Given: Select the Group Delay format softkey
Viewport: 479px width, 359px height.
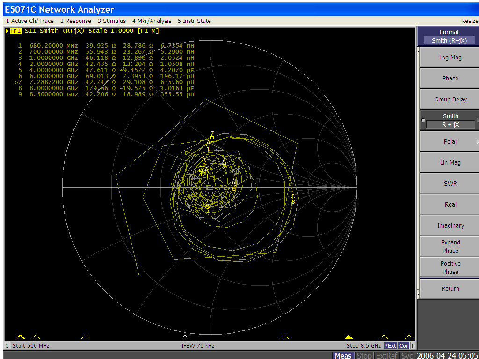Looking at the screenshot, I should coord(450,99).
